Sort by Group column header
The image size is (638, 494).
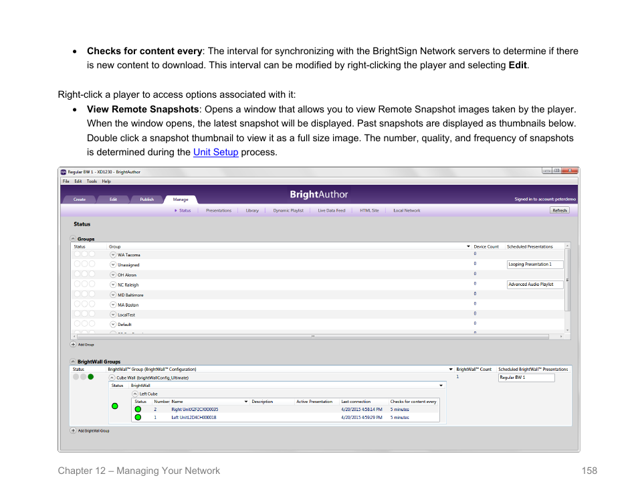[115, 246]
